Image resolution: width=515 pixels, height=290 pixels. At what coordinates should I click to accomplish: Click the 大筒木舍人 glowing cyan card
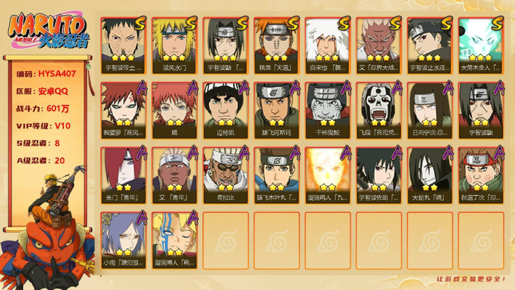point(481,45)
